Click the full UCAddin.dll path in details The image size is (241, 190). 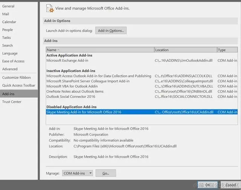click(125, 146)
